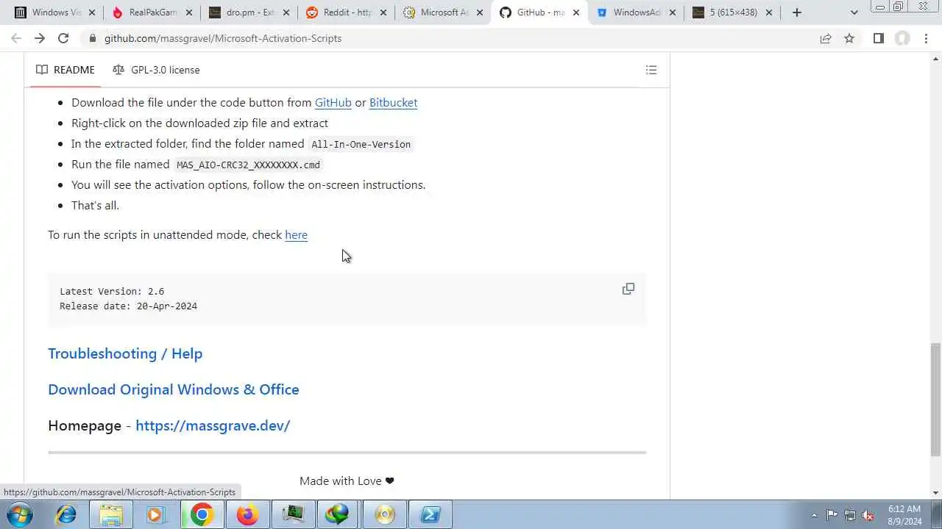Open the green globe download manager icon
Image resolution: width=942 pixels, height=529 pixels.
[x=339, y=514]
